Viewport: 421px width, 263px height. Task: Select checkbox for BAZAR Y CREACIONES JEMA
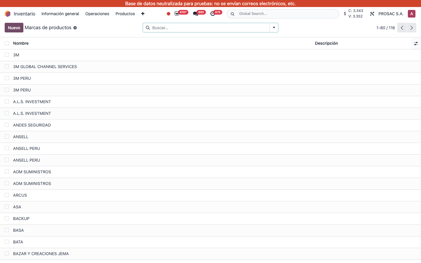[x=7, y=254]
